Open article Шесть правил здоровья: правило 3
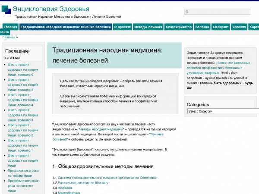The image size is (259, 194). pyautogui.click(x=23, y=115)
